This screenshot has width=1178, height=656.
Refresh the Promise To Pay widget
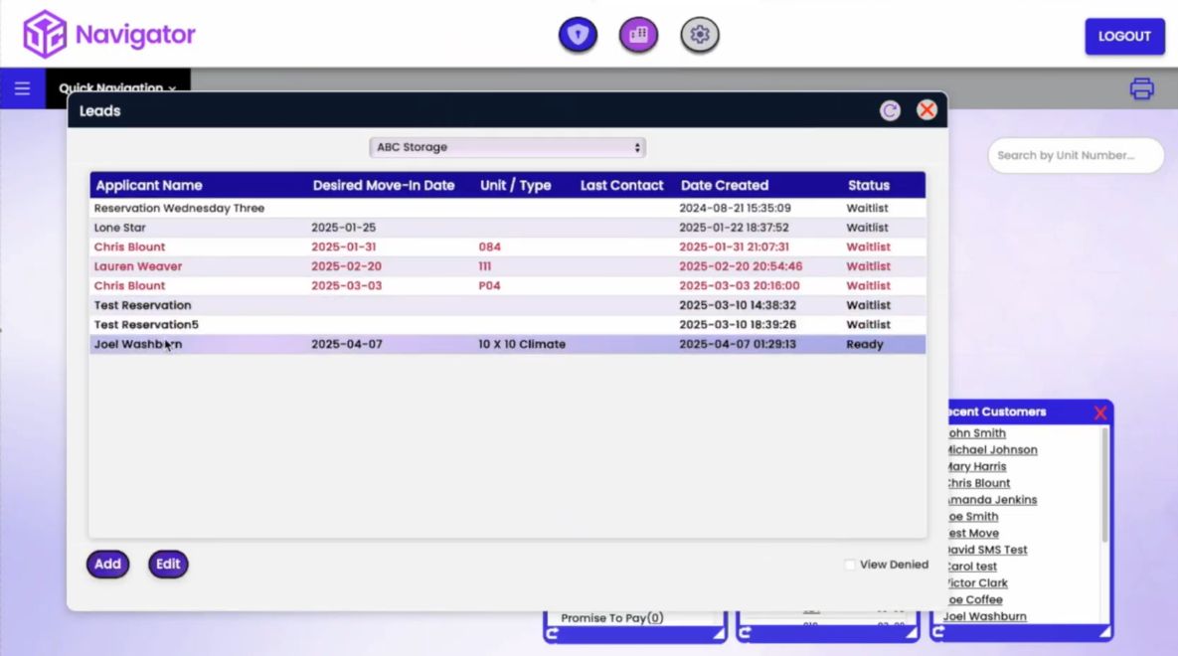(553, 633)
